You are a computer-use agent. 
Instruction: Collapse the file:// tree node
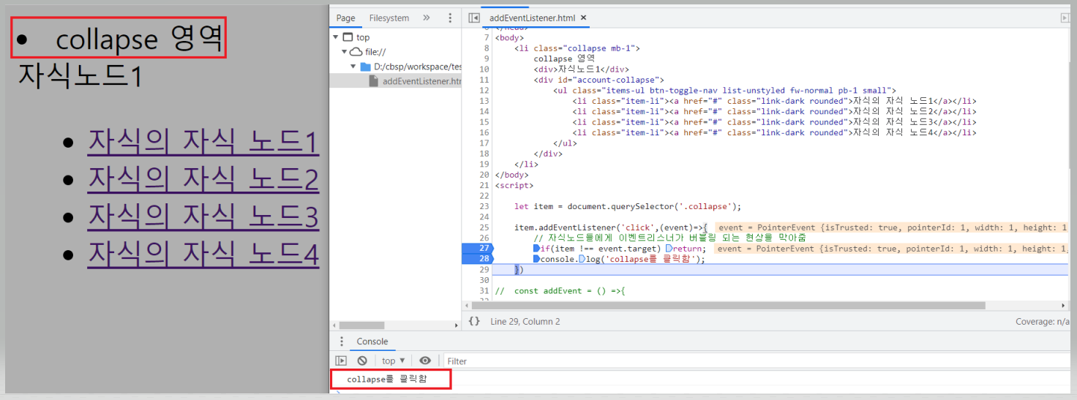(x=344, y=52)
